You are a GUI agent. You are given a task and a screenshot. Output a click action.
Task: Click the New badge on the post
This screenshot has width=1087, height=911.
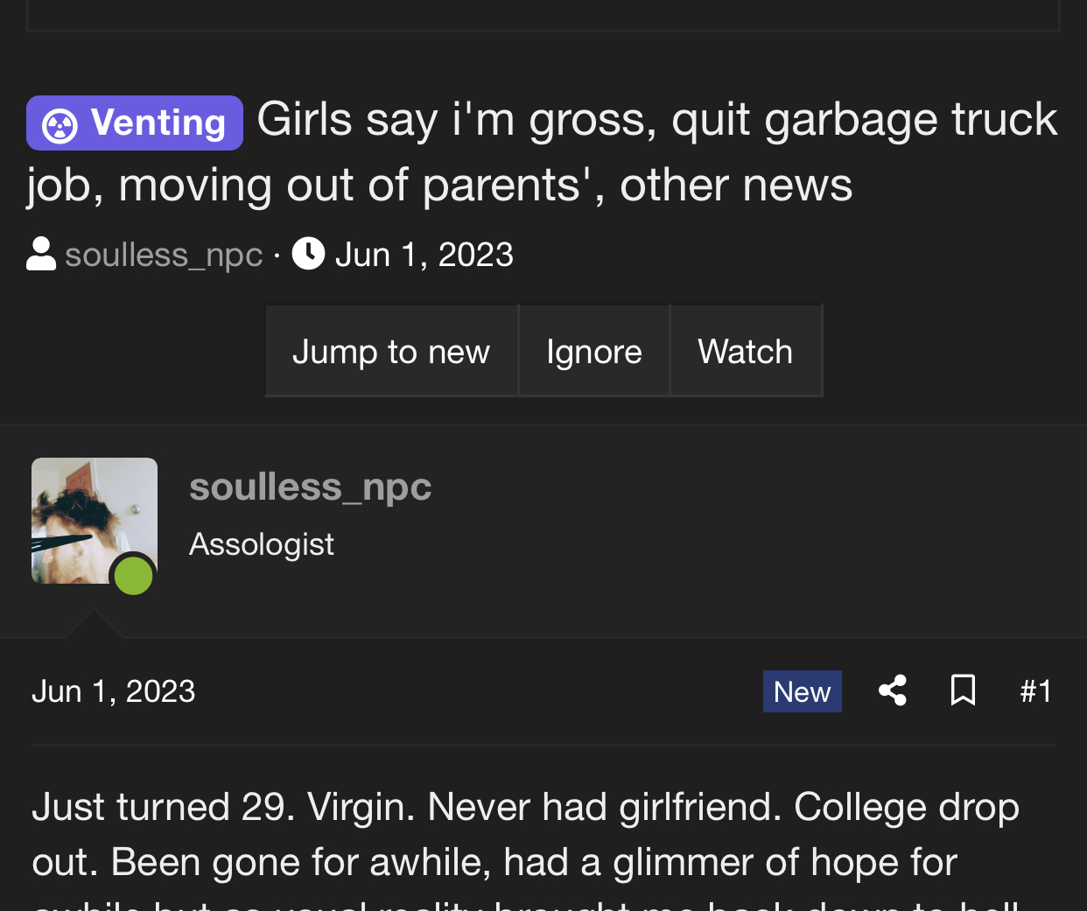803,691
